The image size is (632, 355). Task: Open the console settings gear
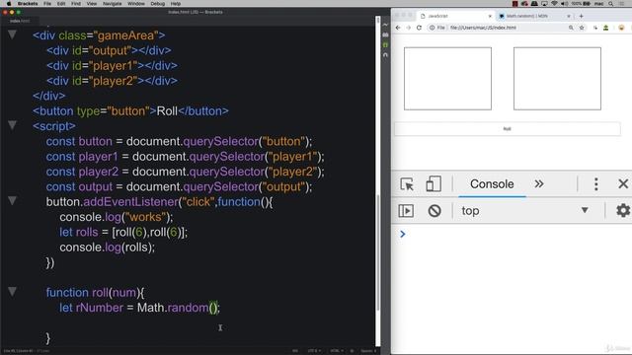point(623,210)
